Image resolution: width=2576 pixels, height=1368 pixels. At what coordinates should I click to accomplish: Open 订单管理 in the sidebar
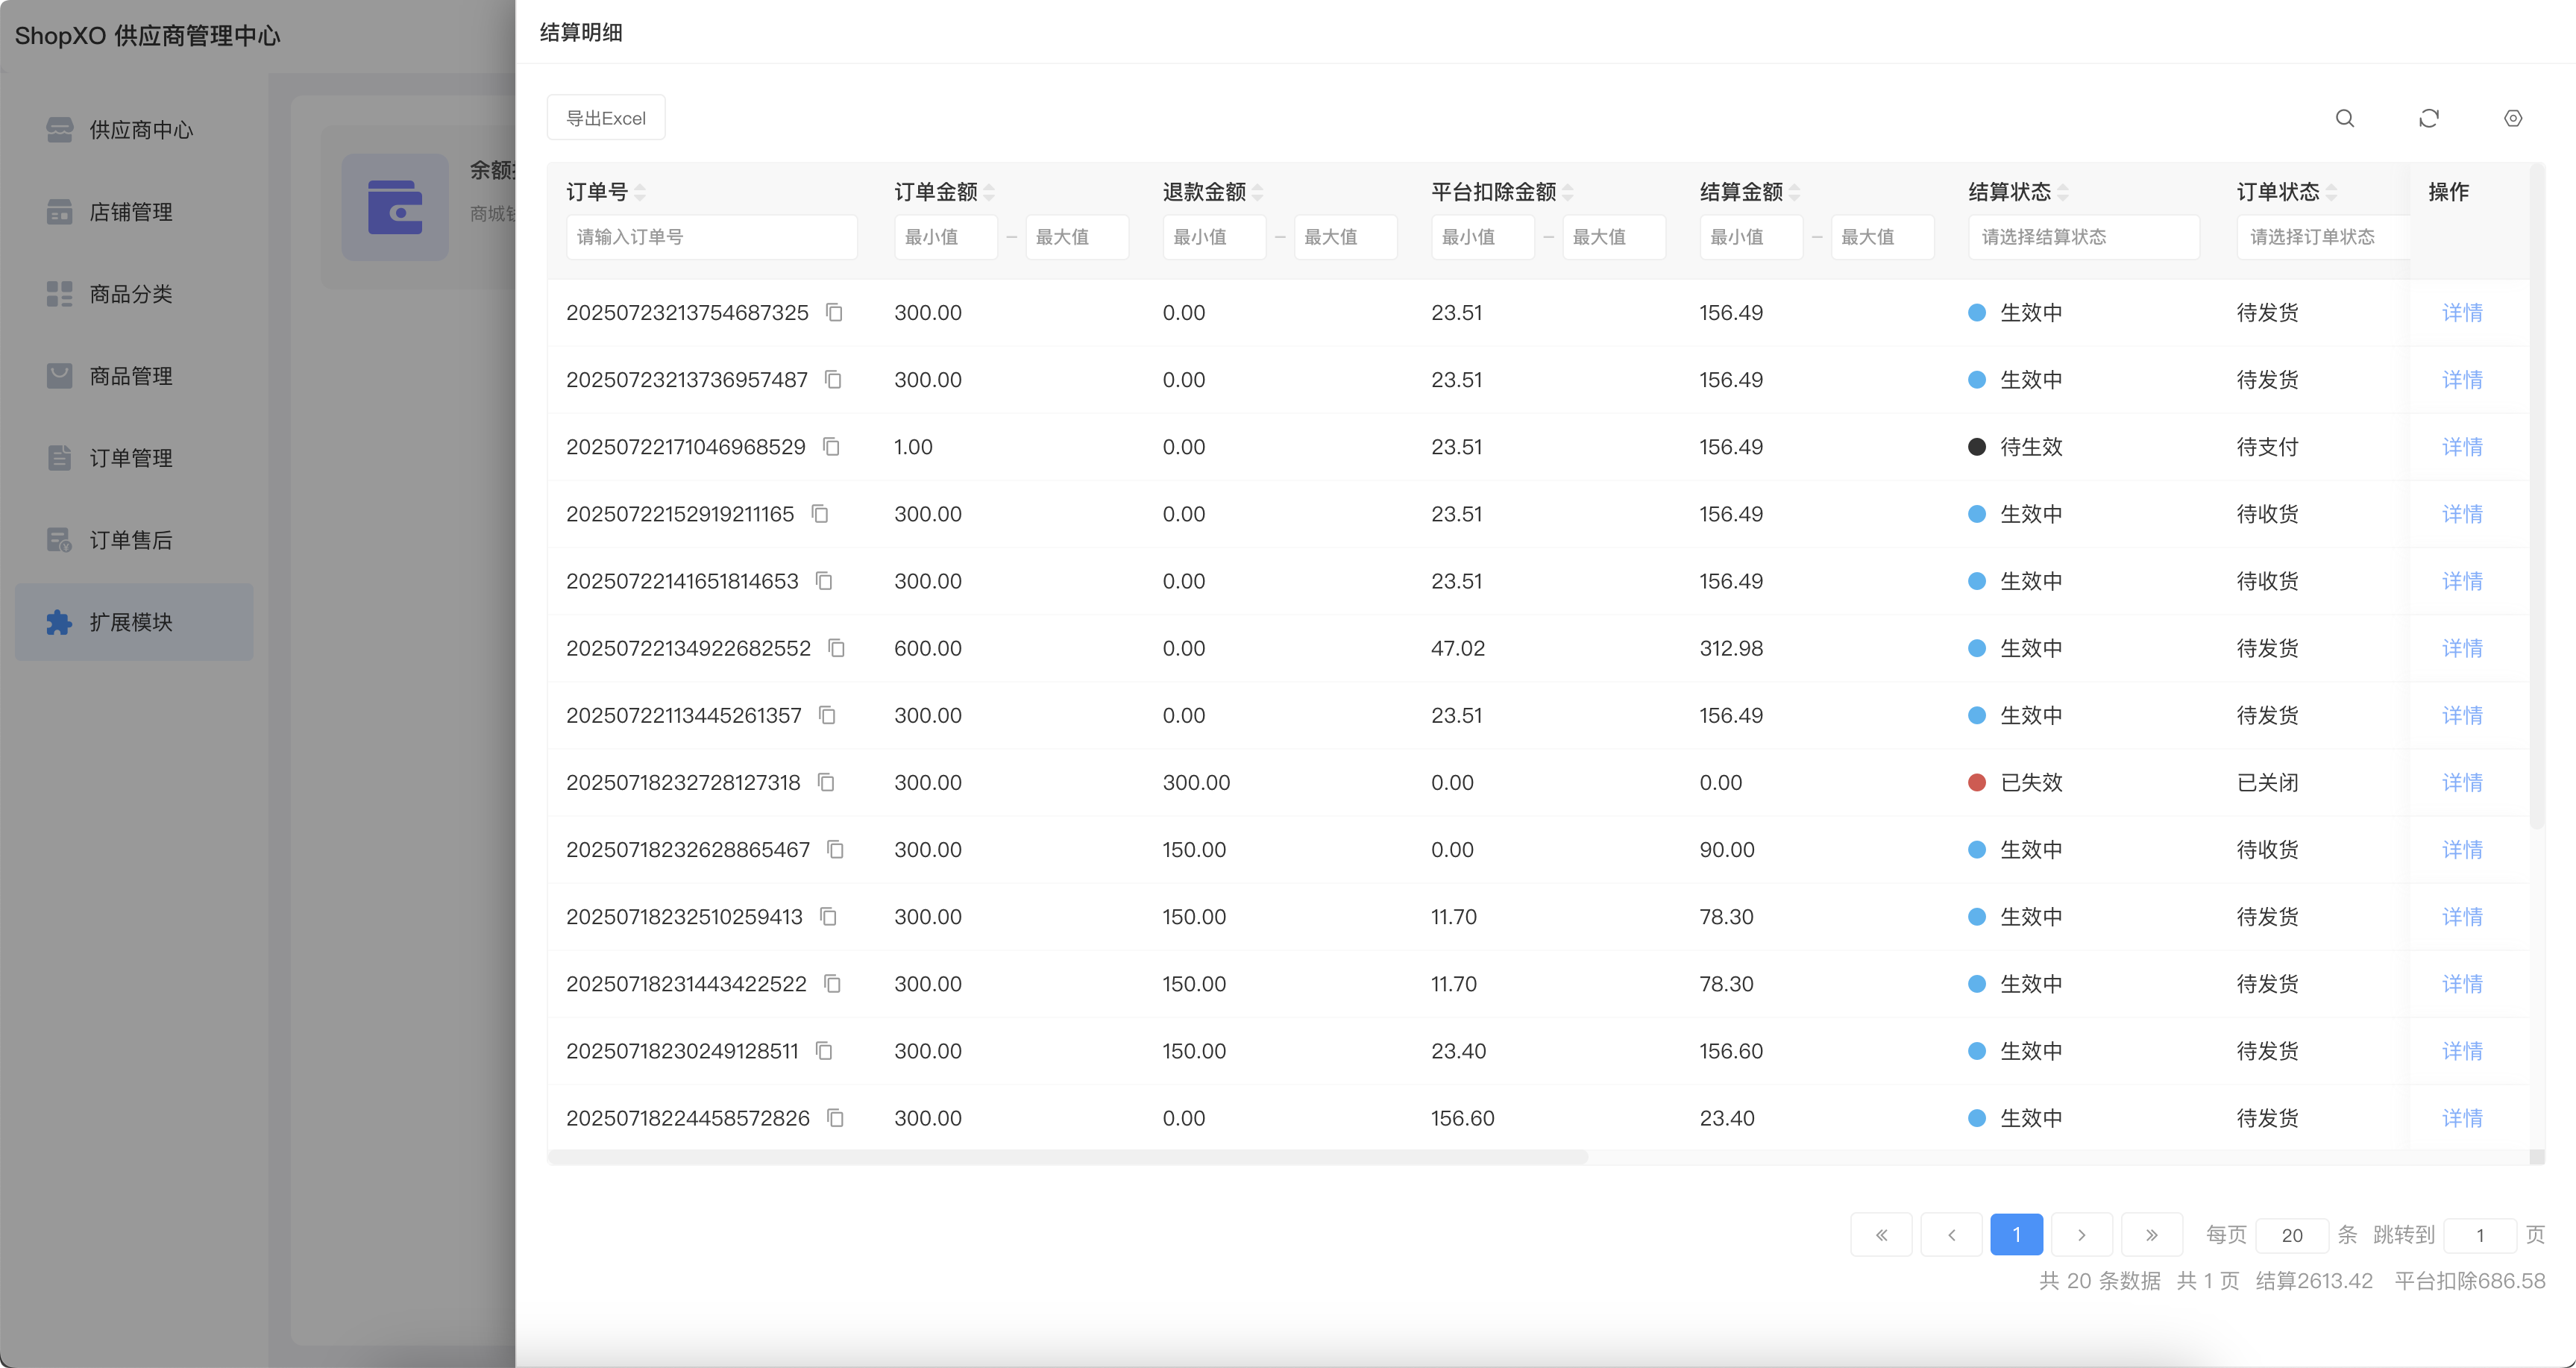131,458
